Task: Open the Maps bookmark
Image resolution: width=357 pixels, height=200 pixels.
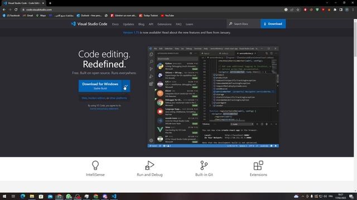Action: (41, 16)
